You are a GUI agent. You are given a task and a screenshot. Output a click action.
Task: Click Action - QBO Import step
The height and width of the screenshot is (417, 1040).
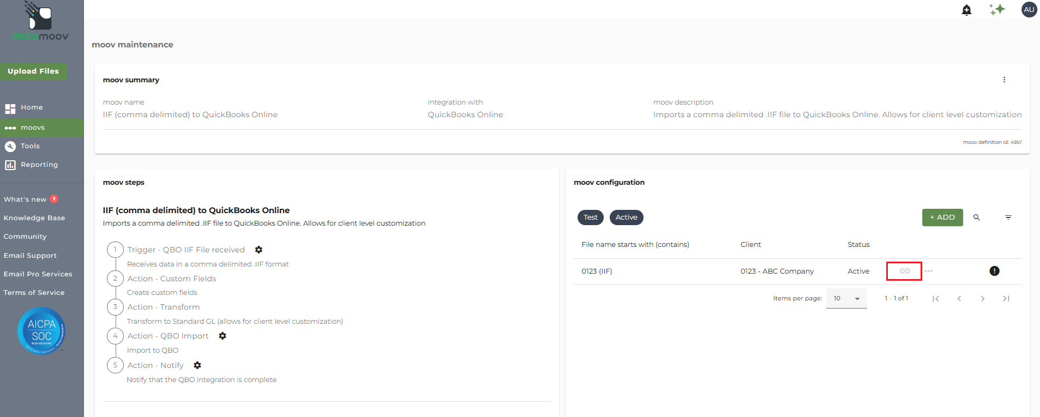point(168,336)
